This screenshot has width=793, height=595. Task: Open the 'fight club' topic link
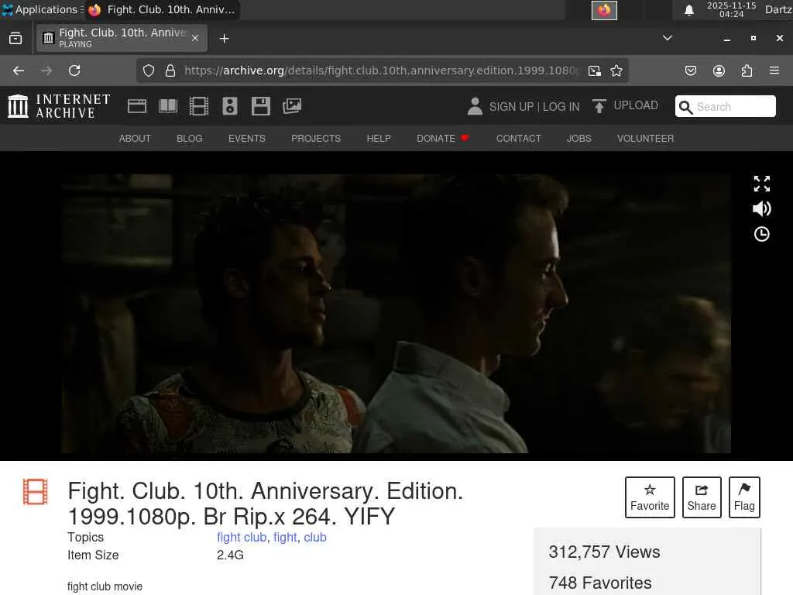point(242,538)
